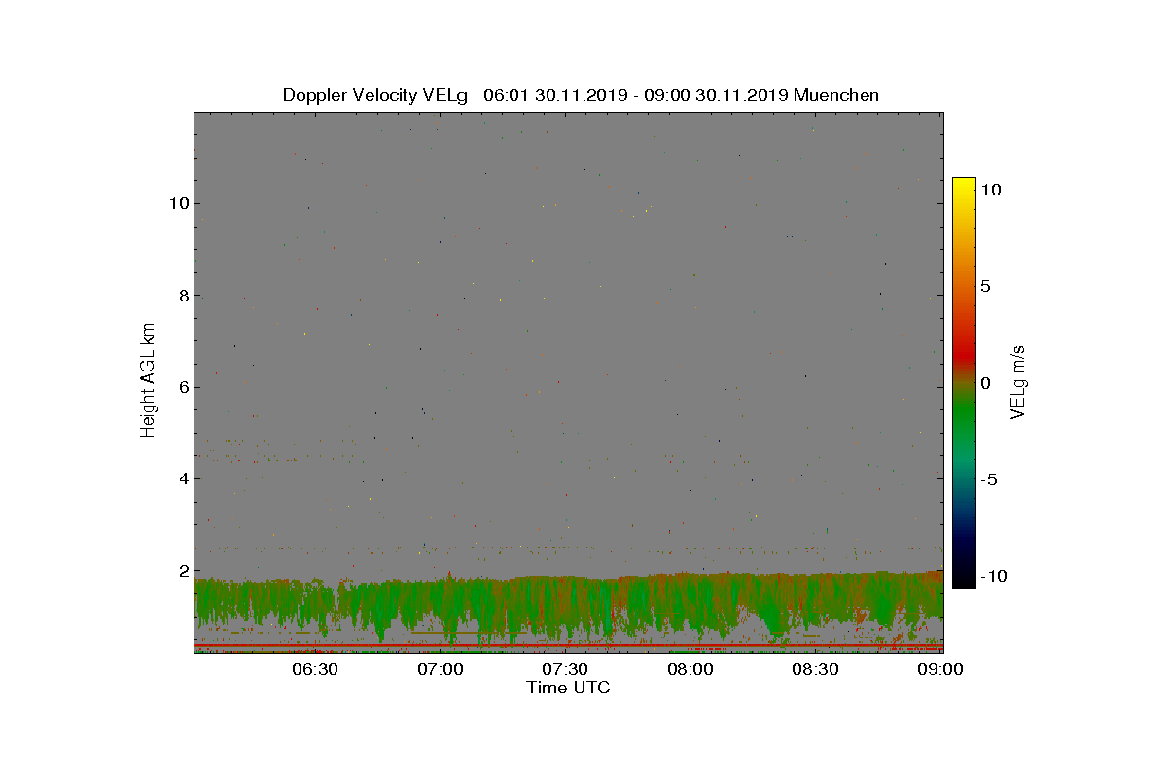This screenshot has width=1167, height=778.
Task: Click the height tick label 2
Action: coord(183,571)
